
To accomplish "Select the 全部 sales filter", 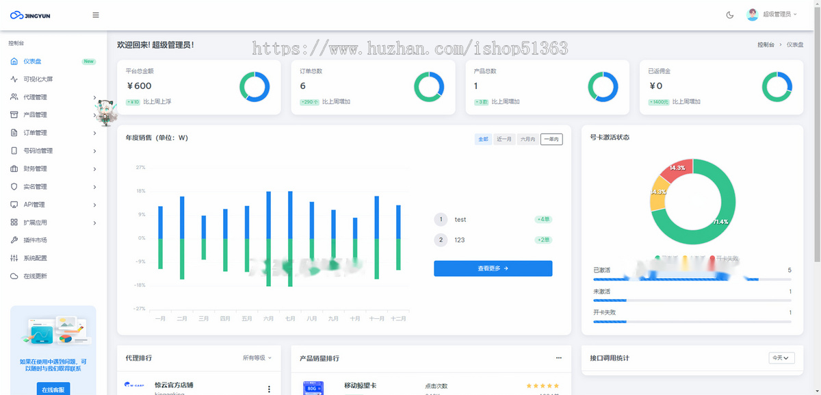I will tap(483, 139).
